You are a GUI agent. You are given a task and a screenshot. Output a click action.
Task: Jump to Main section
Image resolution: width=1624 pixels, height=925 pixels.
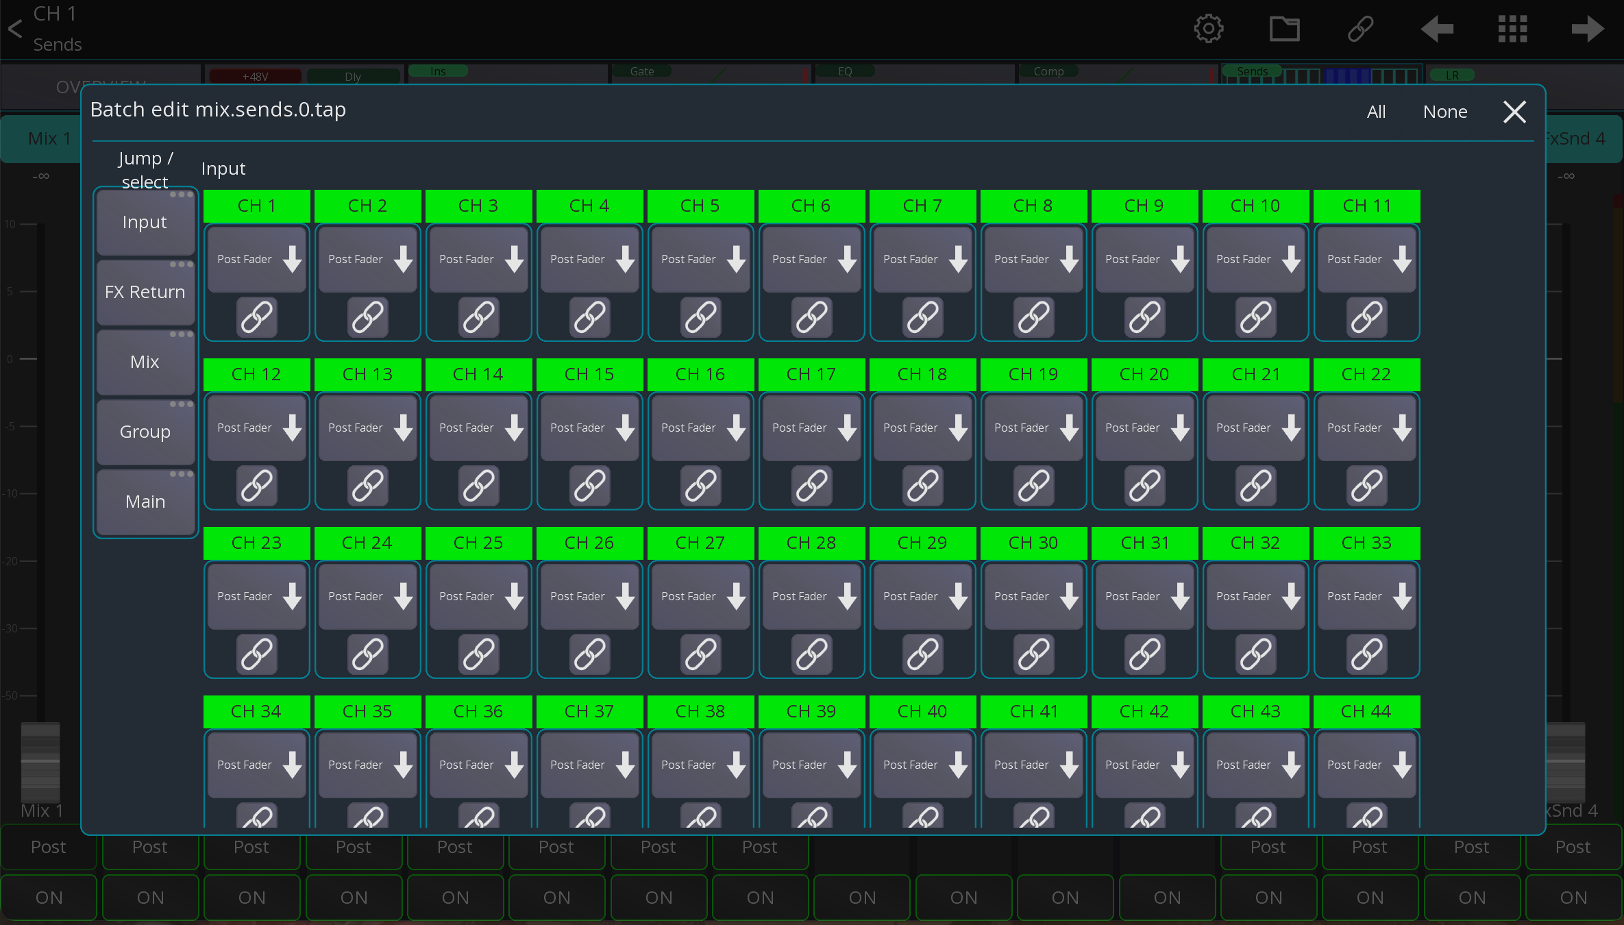[145, 502]
